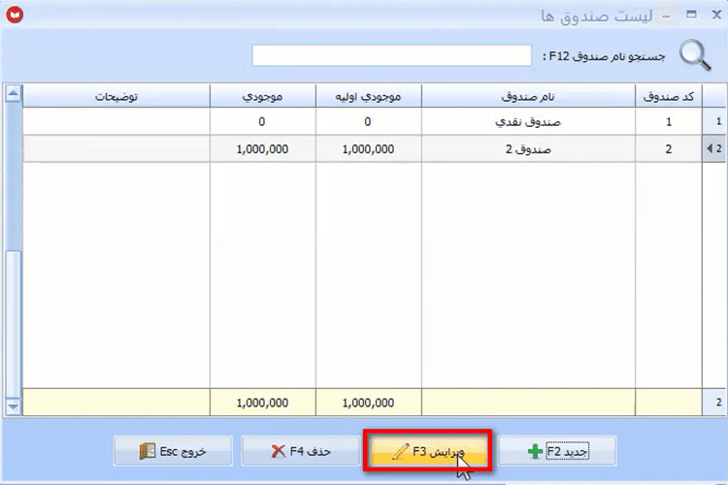Click the موجودي 0 cell of صندوق نقدي
The image size is (728, 485).
(262, 121)
